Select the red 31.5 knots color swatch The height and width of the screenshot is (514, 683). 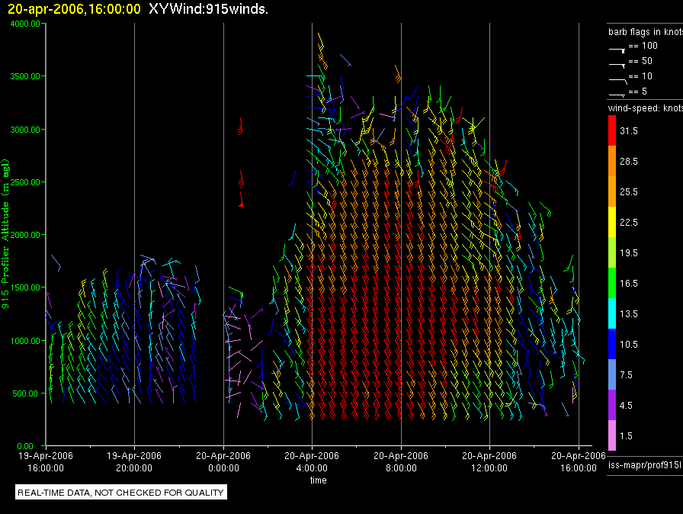click(611, 131)
